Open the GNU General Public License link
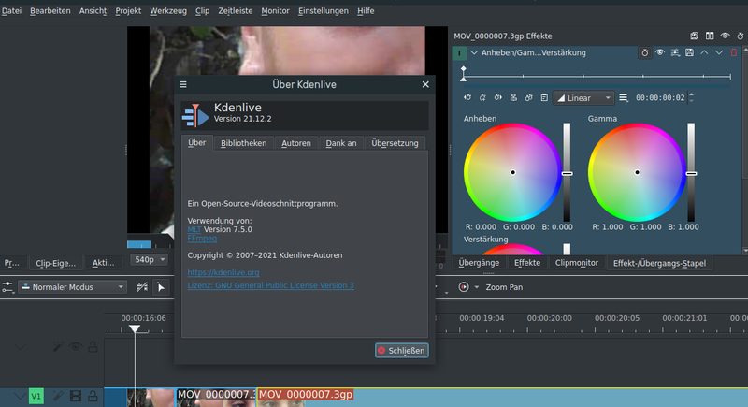Viewport: 748px width, 407px height. tap(270, 285)
